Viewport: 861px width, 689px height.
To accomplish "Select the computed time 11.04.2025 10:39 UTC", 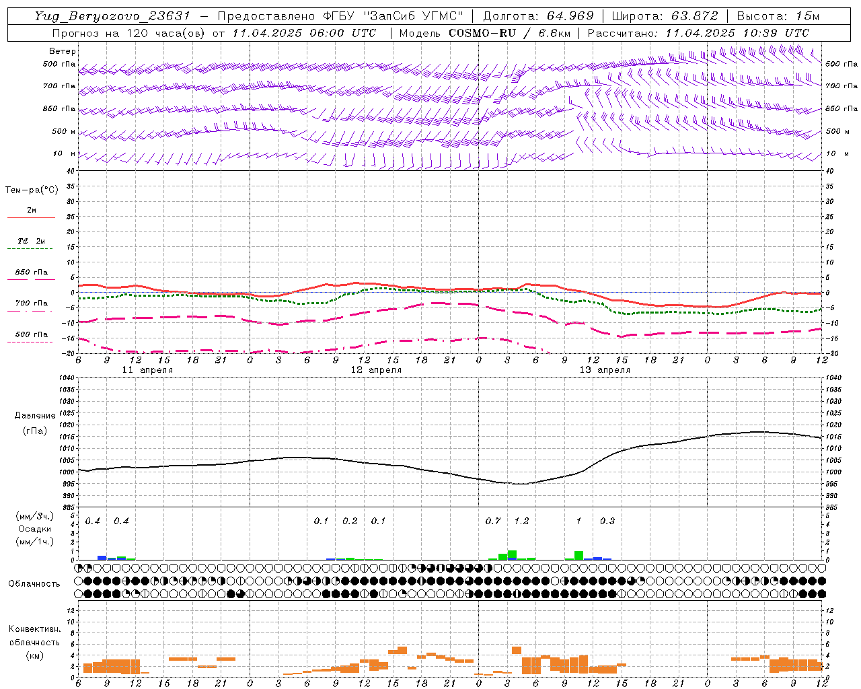I will 737,33.
